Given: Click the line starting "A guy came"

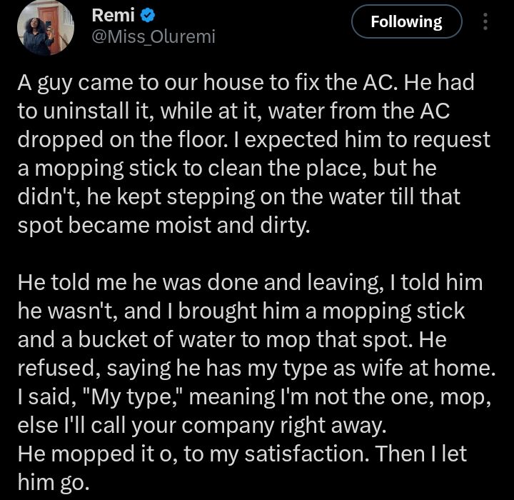Looking at the screenshot, I should pyautogui.click(x=246, y=84).
